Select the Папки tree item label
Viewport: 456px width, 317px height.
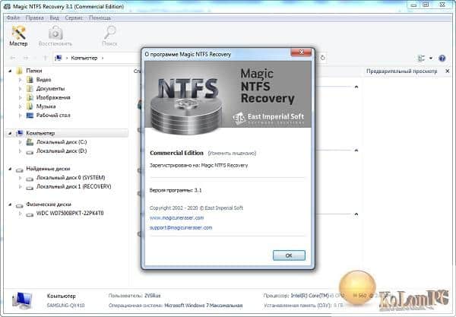tap(34, 71)
